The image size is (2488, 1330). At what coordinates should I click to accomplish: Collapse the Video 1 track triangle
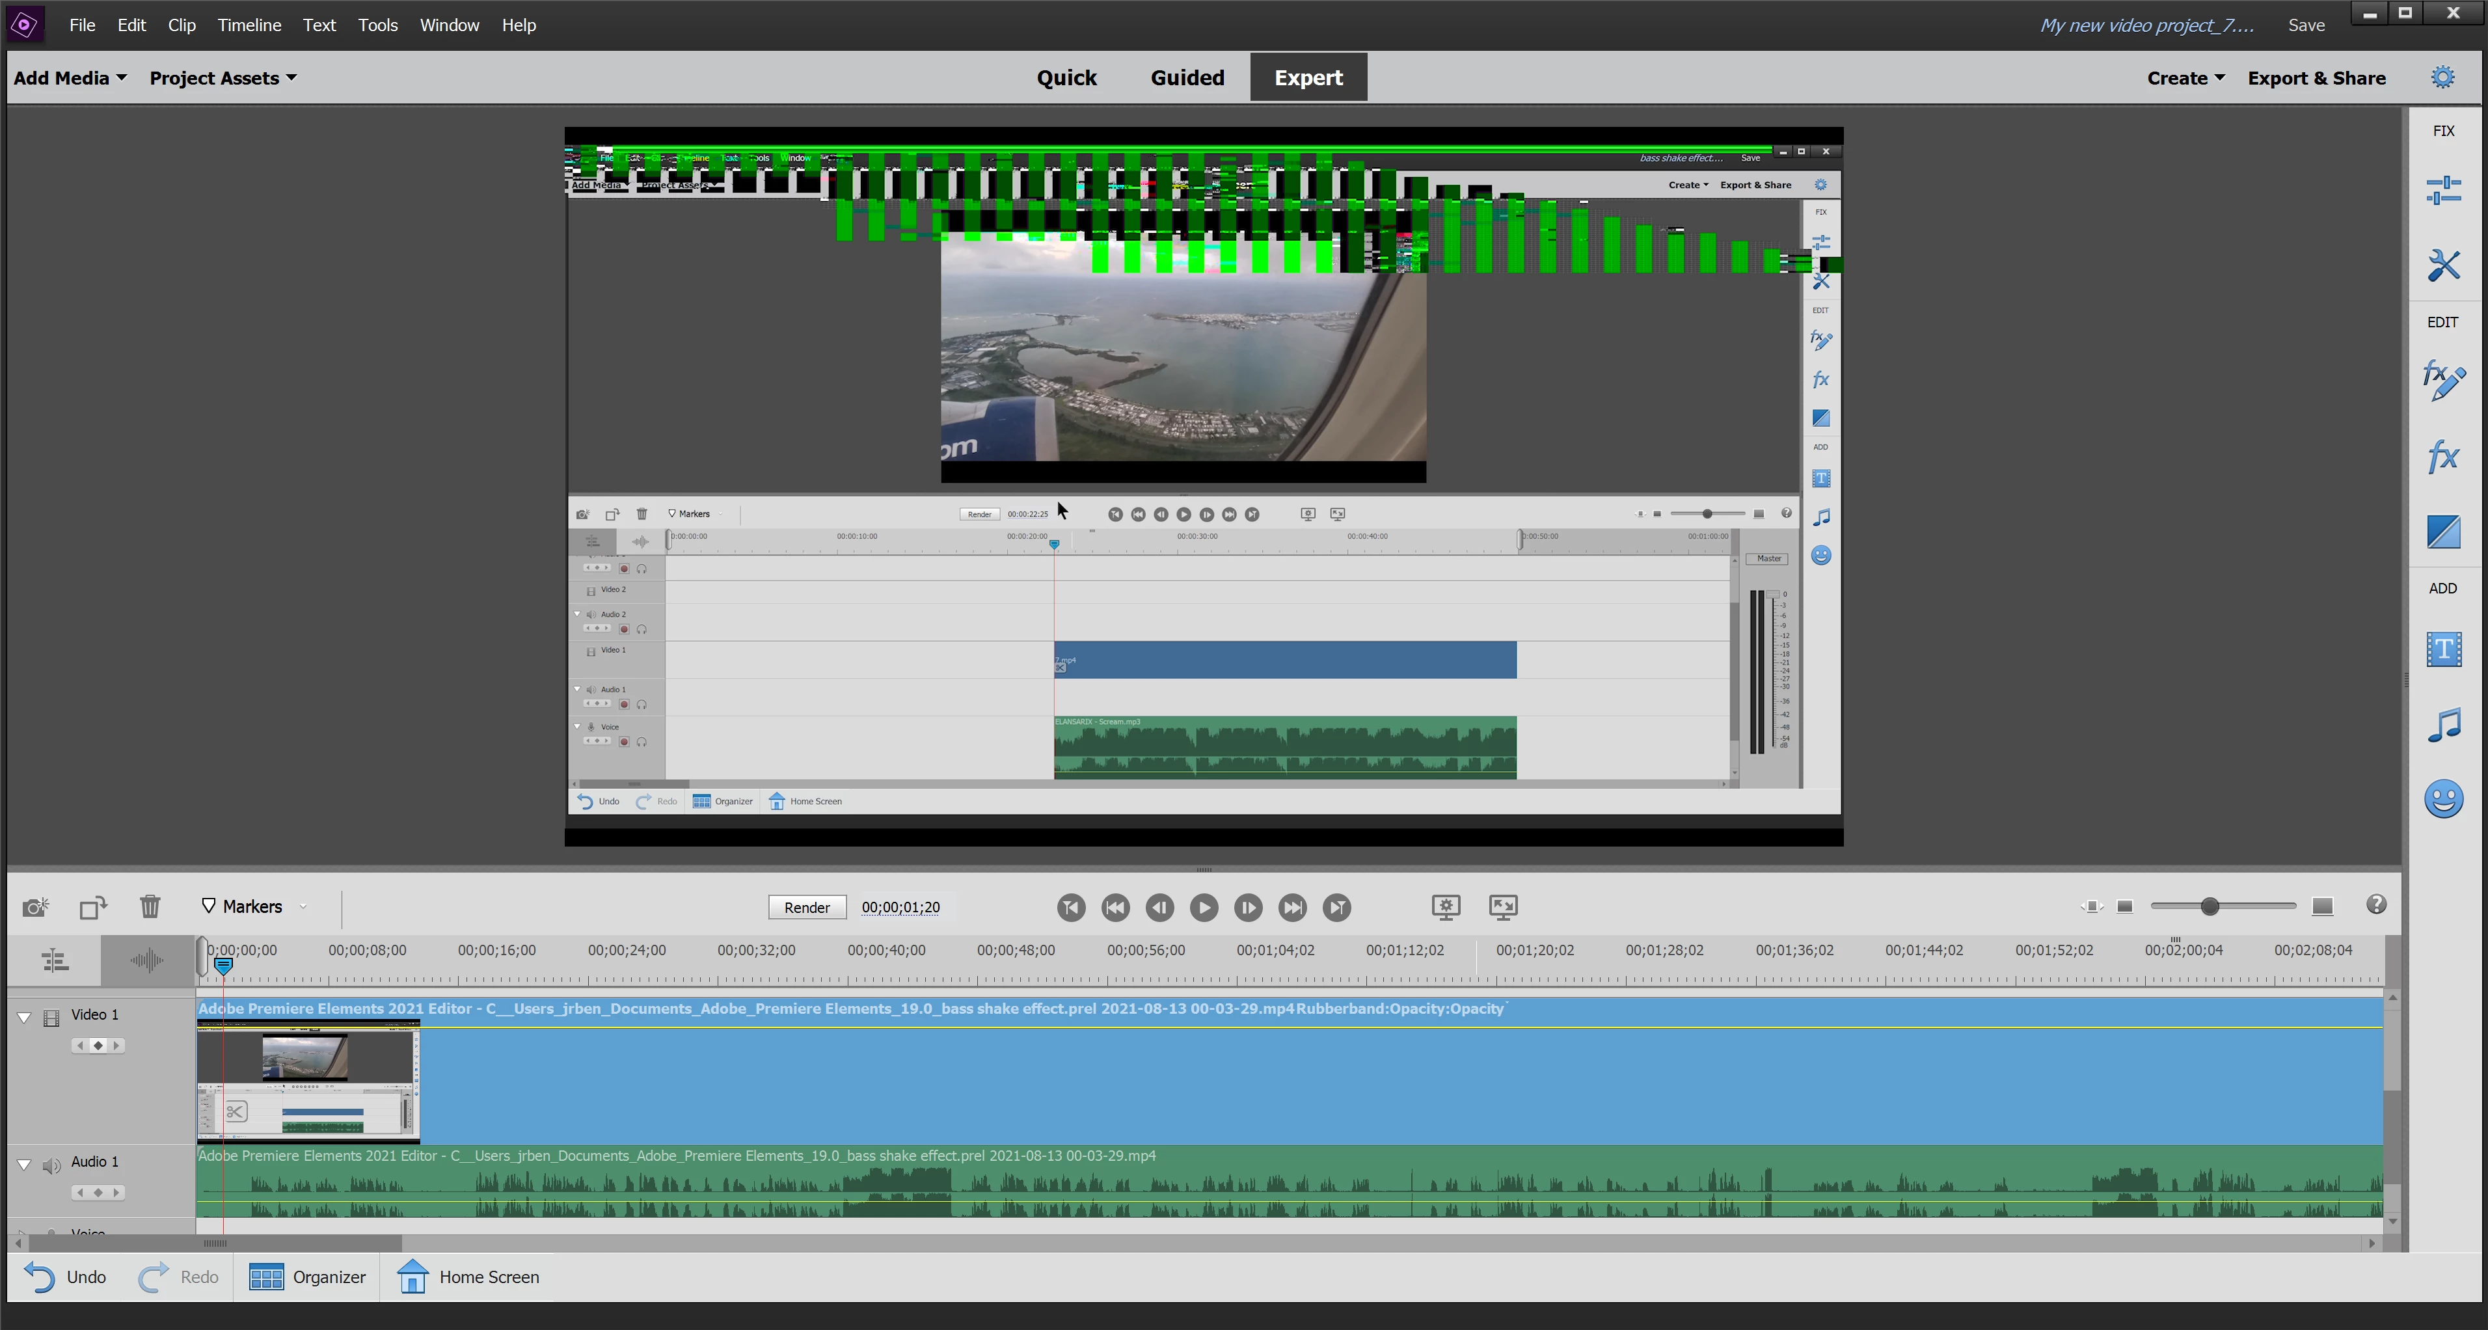[x=24, y=1017]
